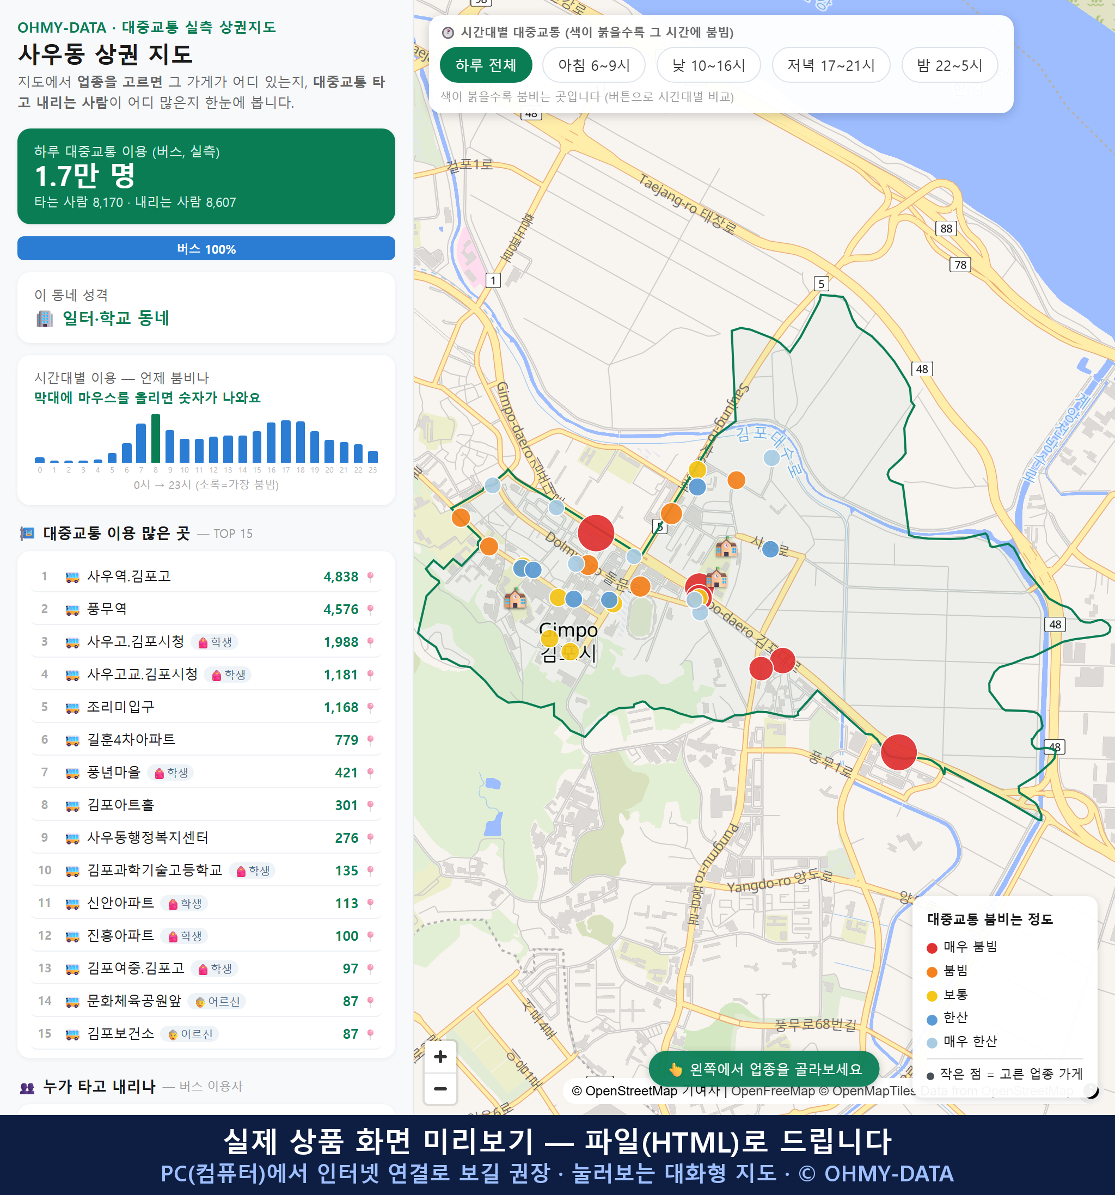Image resolution: width=1115 pixels, height=1195 pixels.
Task: Click the blue 한산 legend dot
Action: (932, 1020)
